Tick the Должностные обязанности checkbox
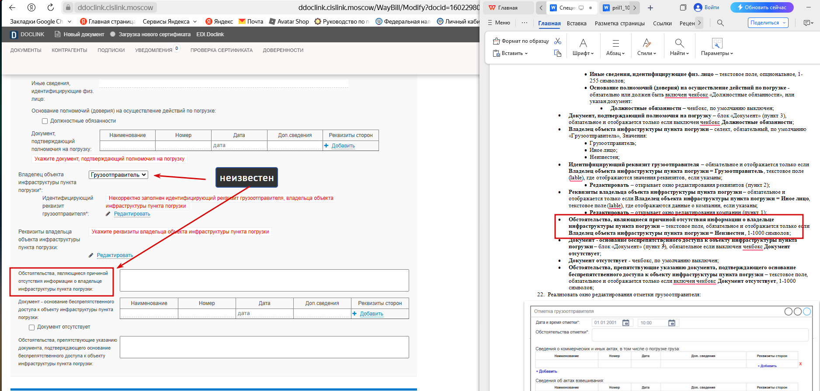820x391 pixels. click(45, 121)
